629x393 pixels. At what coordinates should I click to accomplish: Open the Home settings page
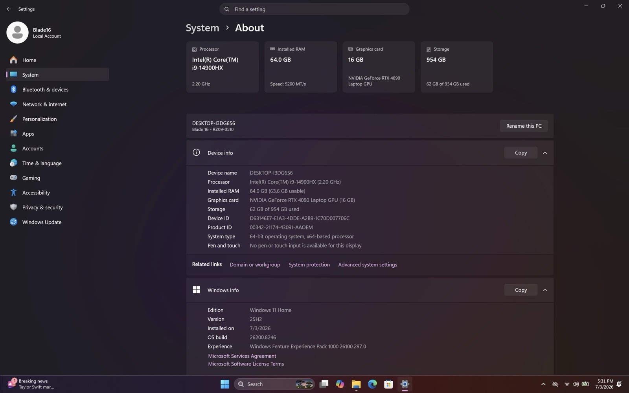coord(57,60)
